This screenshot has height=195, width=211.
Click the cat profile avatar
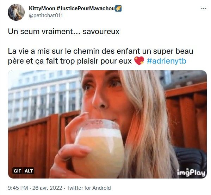16,12
